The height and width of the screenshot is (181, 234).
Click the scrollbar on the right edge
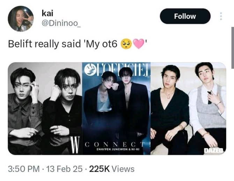coord(233,48)
